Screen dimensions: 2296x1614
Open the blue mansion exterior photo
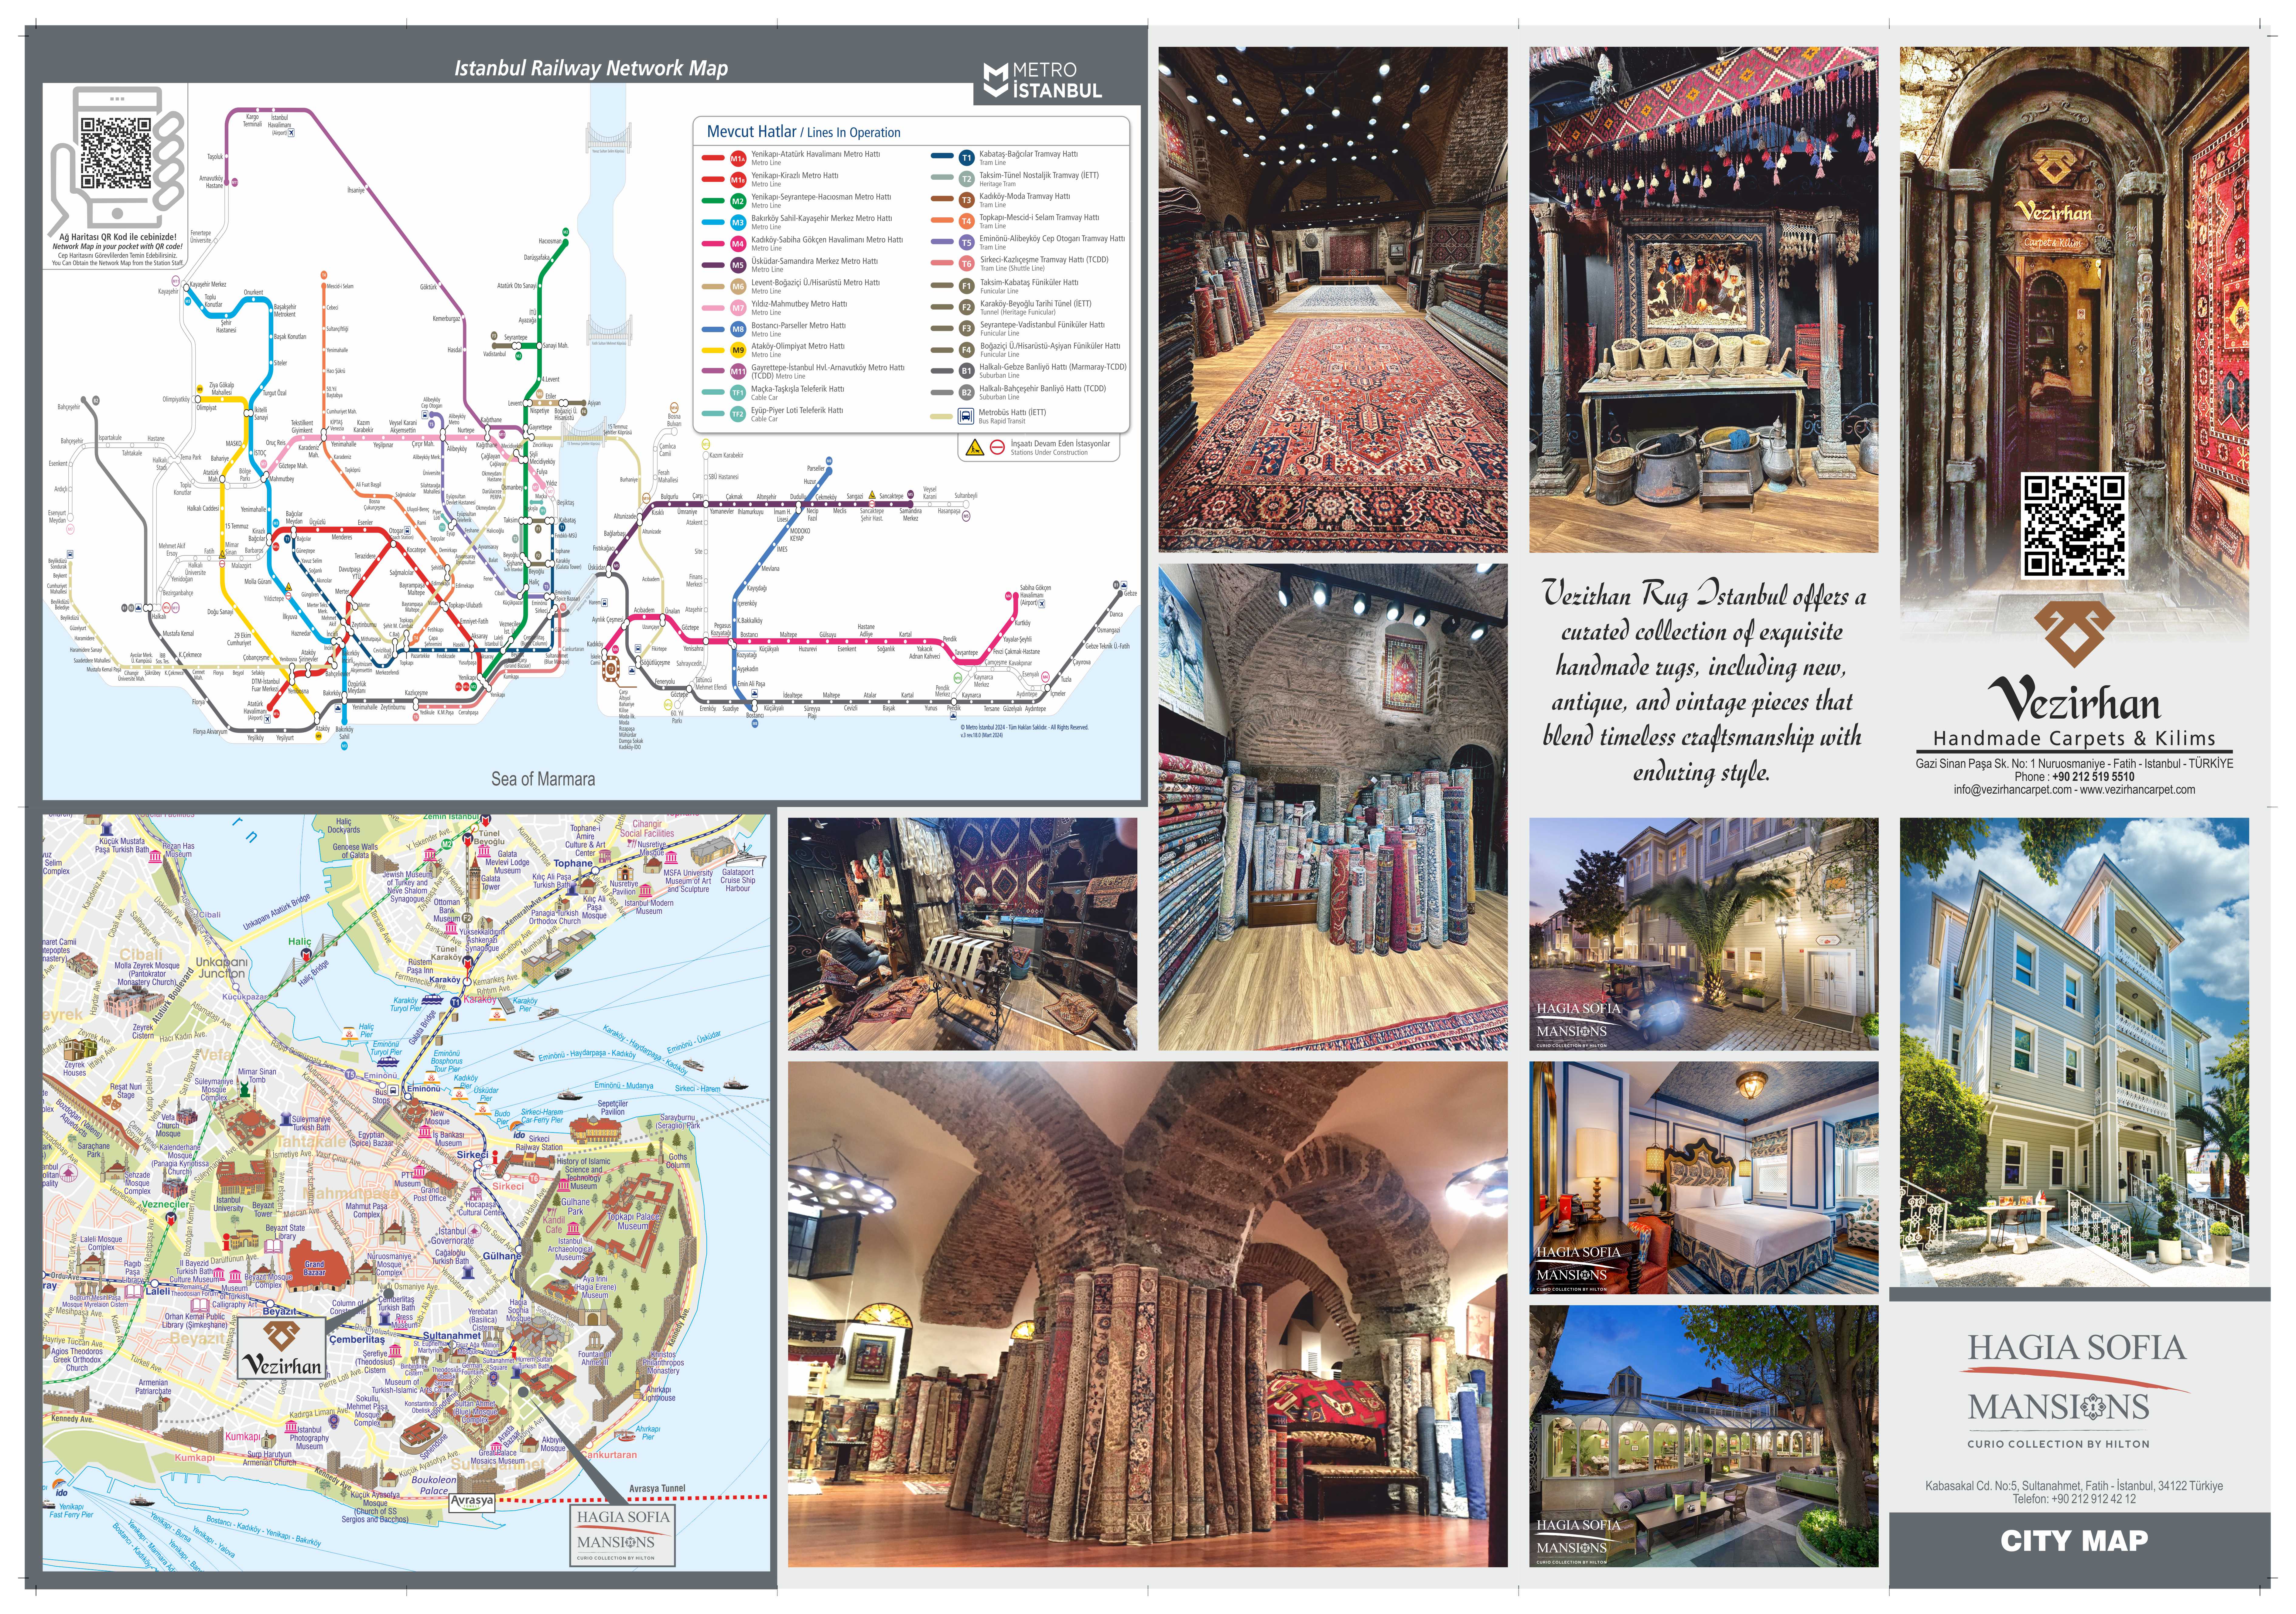pyautogui.click(x=2074, y=1052)
